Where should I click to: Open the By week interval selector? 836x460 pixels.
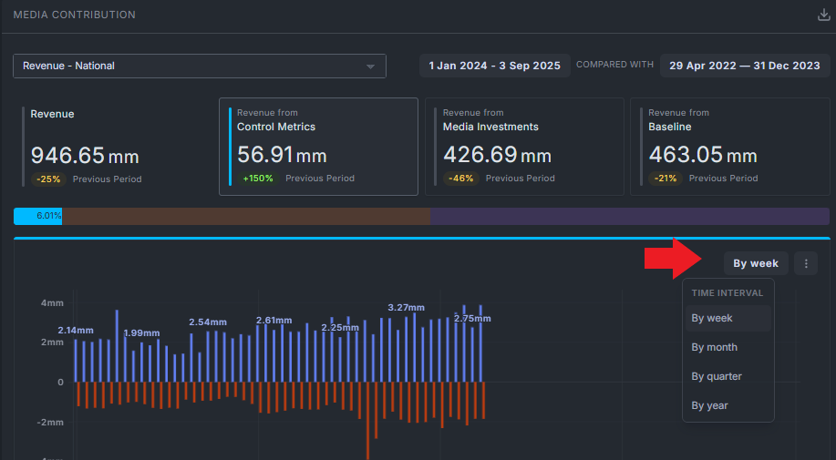point(756,263)
